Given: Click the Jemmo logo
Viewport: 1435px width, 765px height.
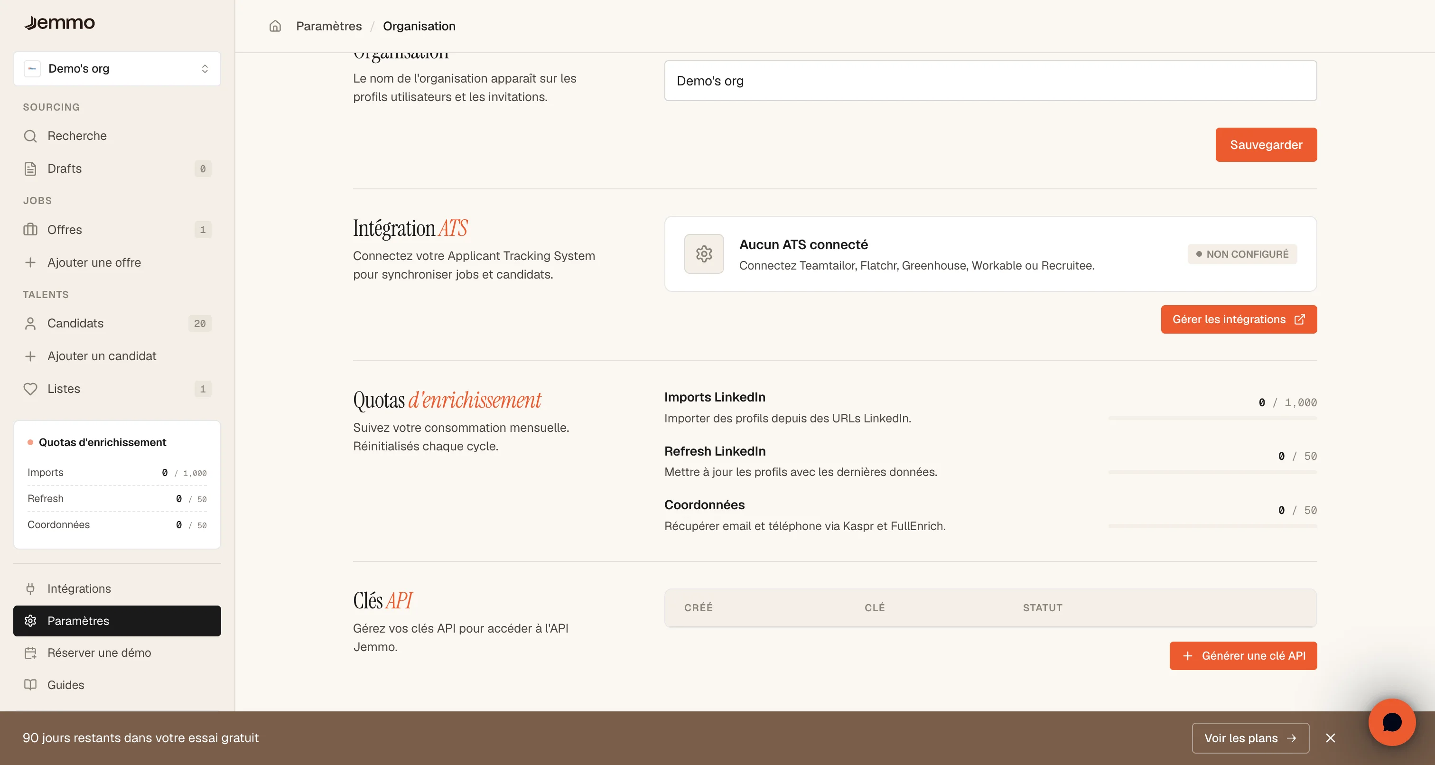Looking at the screenshot, I should [x=60, y=23].
